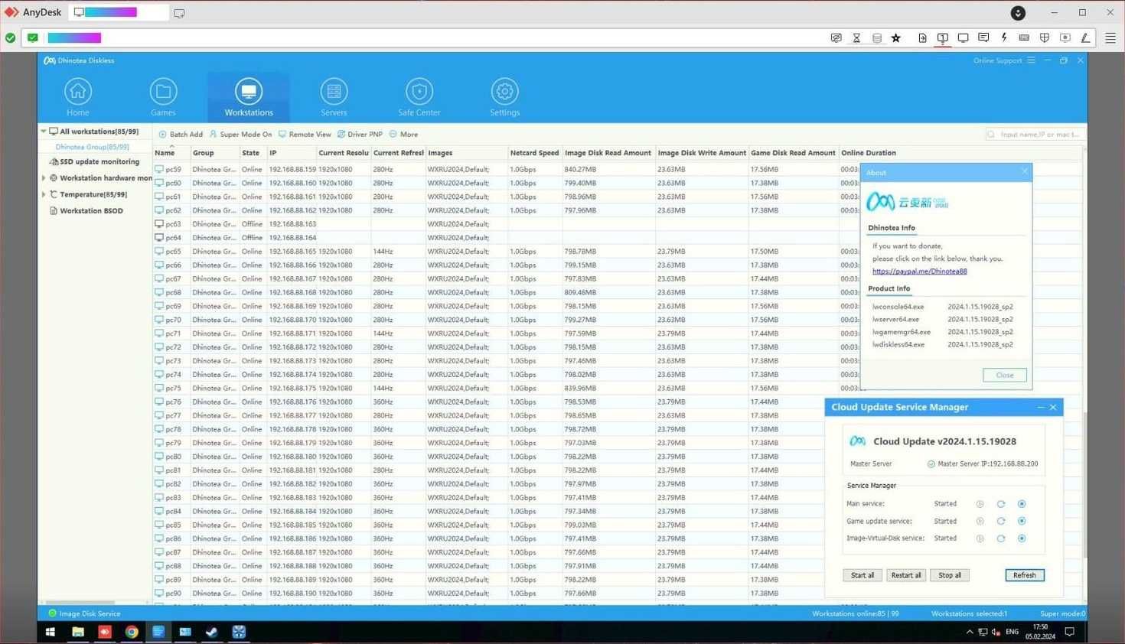Close About dialog with X
This screenshot has width=1125, height=644.
tap(1025, 171)
